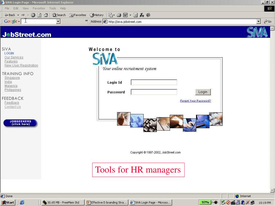Click the LOGIN sidebar link
Viewport: 275px width, 206px height.
pyautogui.click(x=9, y=53)
